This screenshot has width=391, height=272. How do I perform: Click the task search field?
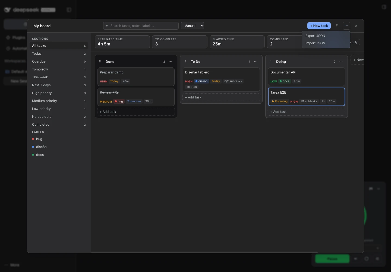tap(141, 26)
